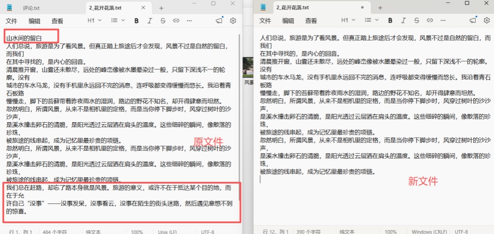This screenshot has height=234, width=494.
Task: Open 查看 menu in right Notepad window
Action: click(x=311, y=21)
